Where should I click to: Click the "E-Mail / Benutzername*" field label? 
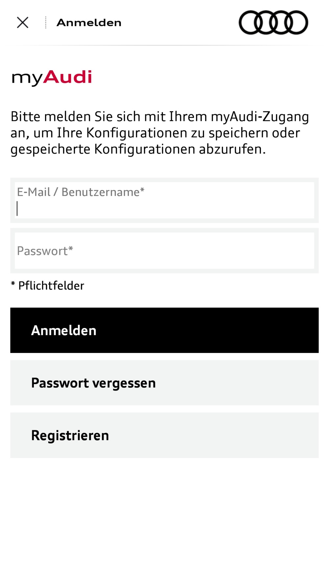coord(81,192)
